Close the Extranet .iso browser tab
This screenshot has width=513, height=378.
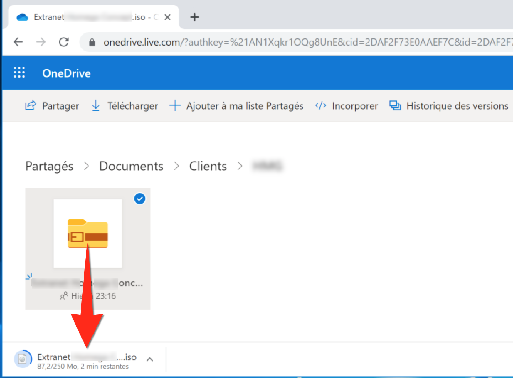[x=168, y=17]
